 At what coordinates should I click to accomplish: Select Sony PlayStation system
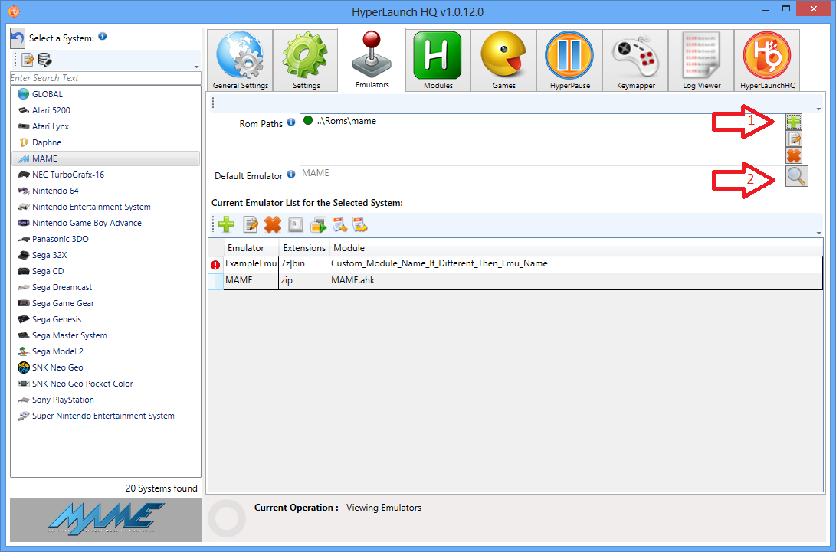tap(106, 400)
